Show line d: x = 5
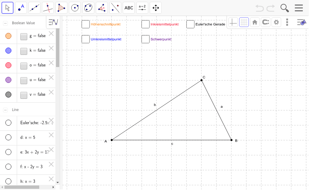Image resolution: width=309 pixels, height=190 pixels. [8, 137]
